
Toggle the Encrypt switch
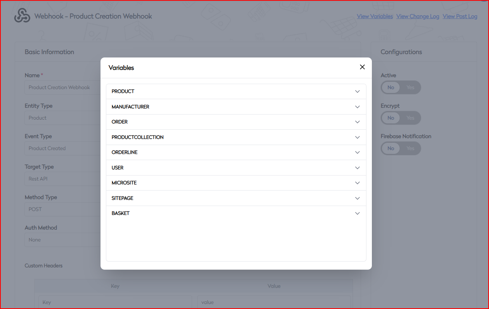point(400,118)
